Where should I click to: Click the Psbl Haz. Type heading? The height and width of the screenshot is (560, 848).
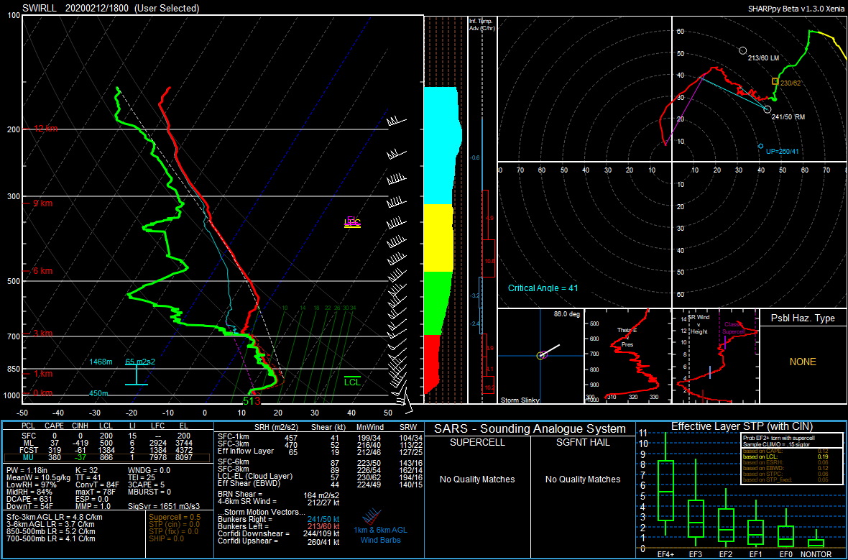pyautogui.click(x=803, y=318)
